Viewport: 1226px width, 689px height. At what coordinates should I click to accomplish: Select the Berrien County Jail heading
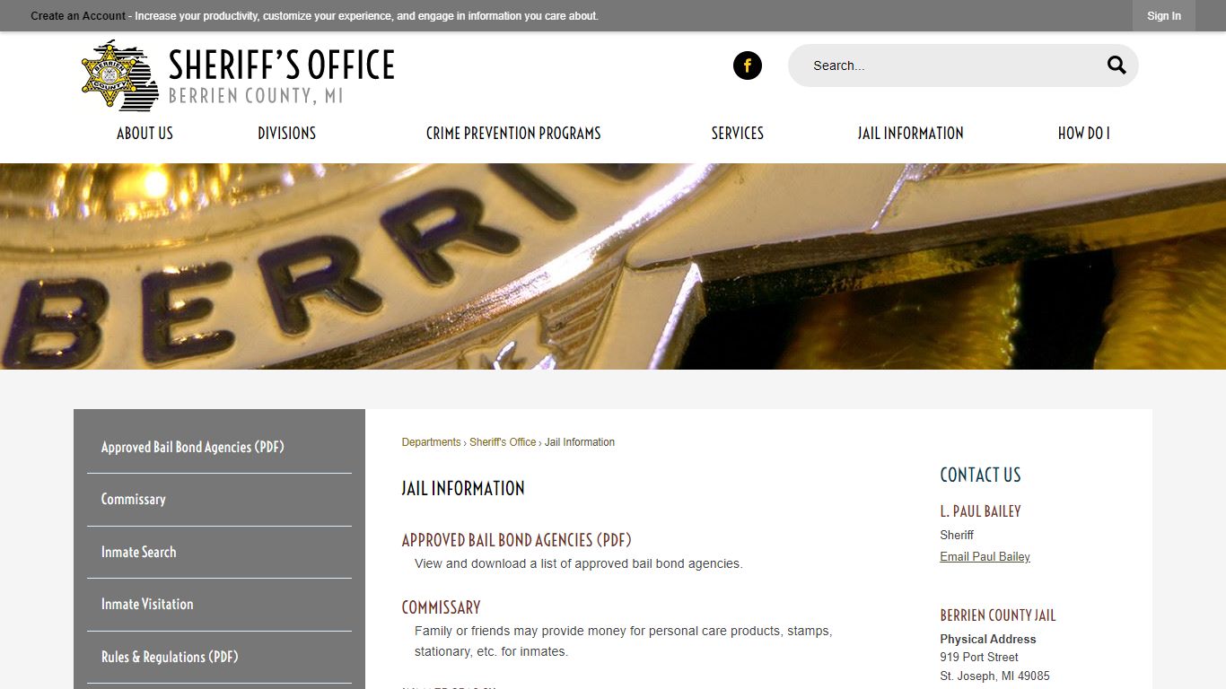coord(998,615)
